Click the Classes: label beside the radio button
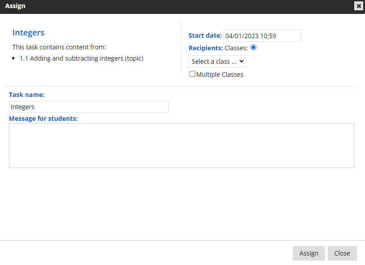365x265 pixels. (236, 48)
